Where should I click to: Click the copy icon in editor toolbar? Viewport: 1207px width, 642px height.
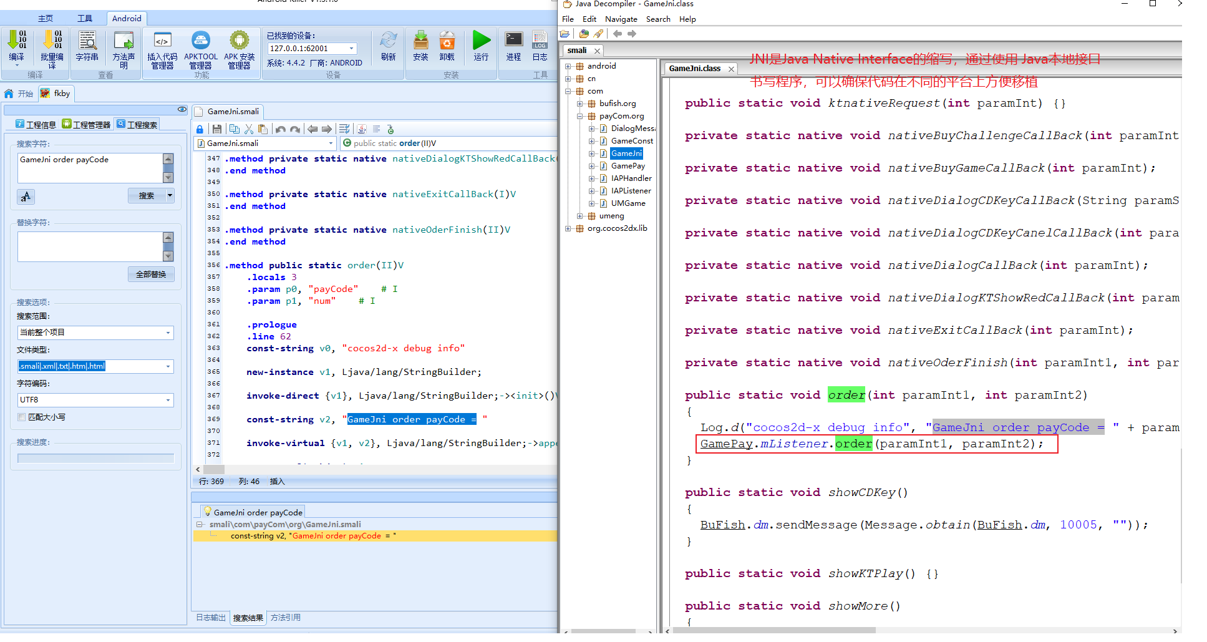tap(234, 129)
